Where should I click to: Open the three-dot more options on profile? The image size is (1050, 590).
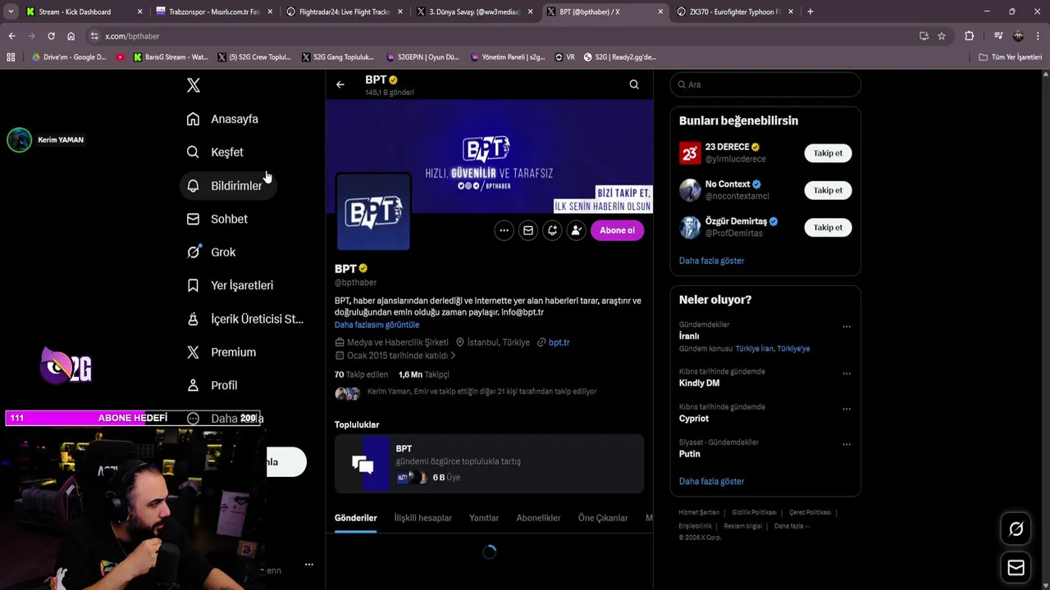[504, 230]
